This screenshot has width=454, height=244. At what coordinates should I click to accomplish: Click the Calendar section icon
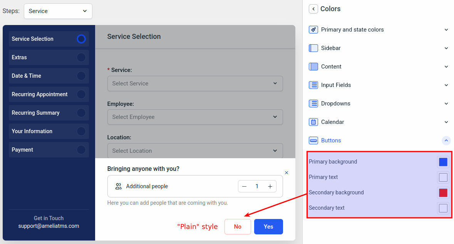pos(313,122)
